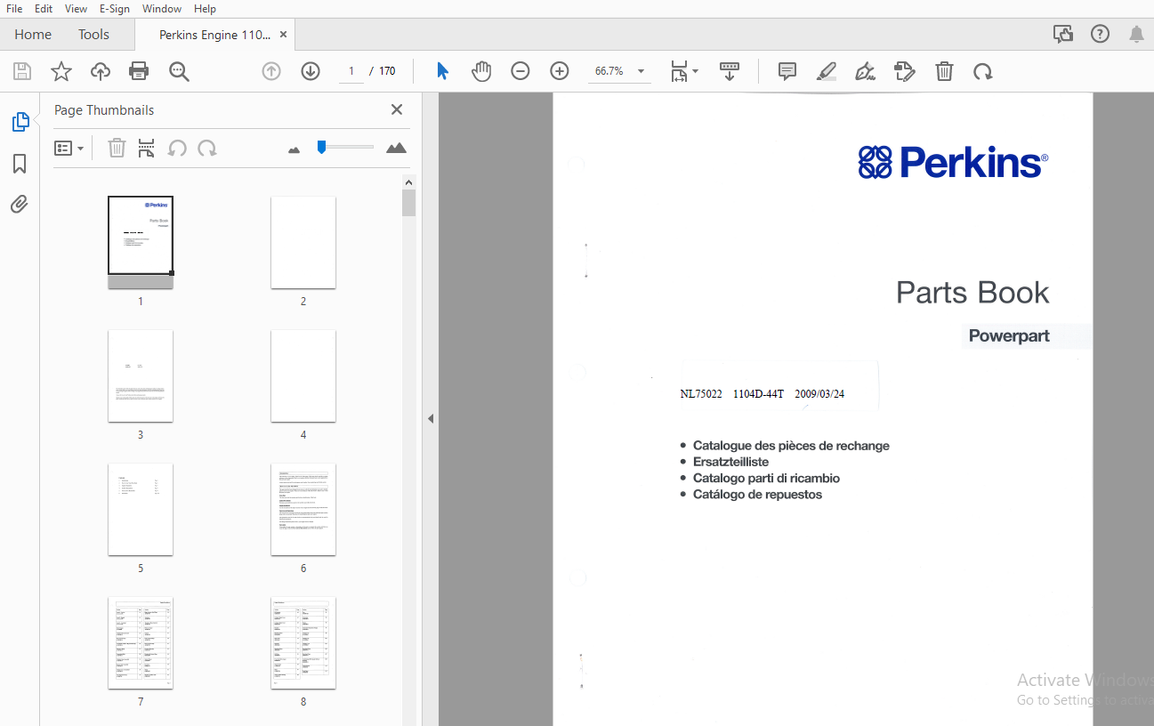
Task: Open the Window menu
Action: (x=162, y=8)
